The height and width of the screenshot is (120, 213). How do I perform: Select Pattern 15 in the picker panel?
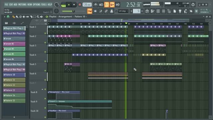(x=14, y=101)
